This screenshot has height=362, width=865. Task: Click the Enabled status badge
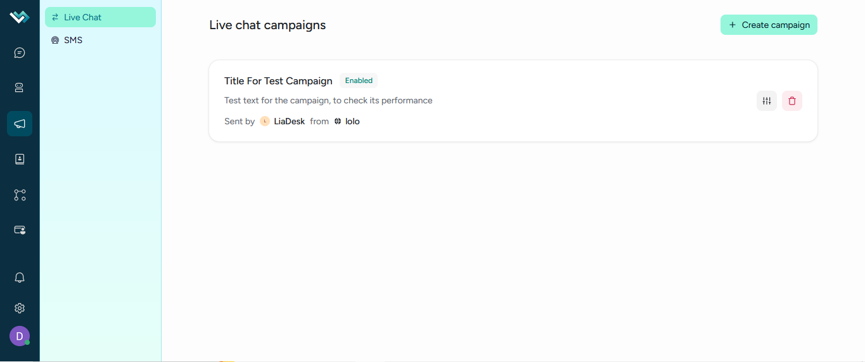tap(359, 81)
